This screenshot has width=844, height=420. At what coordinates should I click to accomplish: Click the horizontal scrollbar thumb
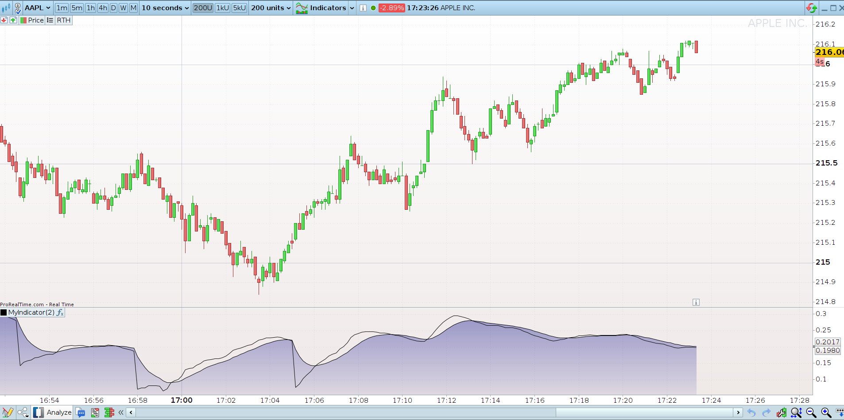click(645, 412)
